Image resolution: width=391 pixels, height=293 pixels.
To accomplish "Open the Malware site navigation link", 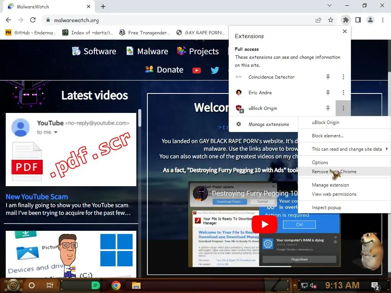I will point(147,51).
